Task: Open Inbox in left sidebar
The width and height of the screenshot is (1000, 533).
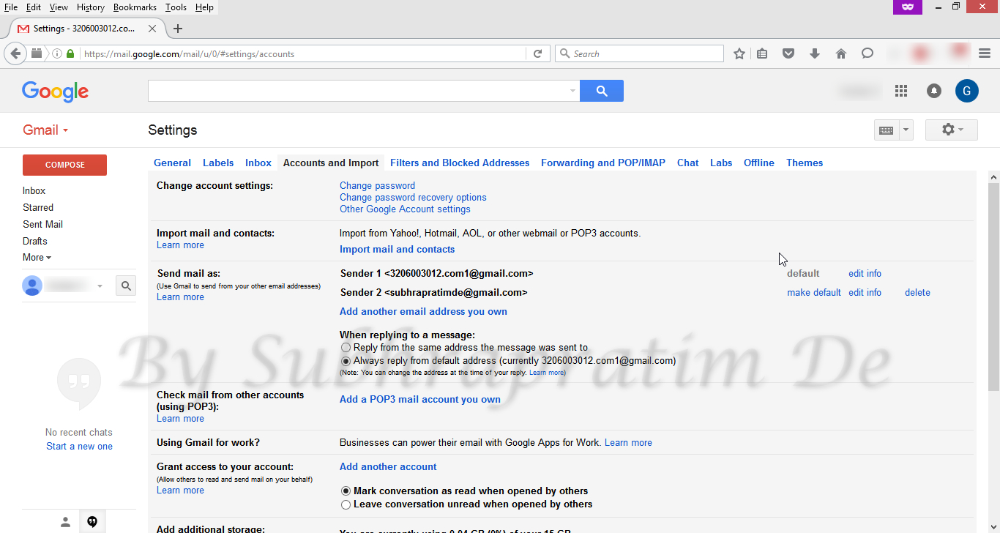Action: pyautogui.click(x=34, y=190)
